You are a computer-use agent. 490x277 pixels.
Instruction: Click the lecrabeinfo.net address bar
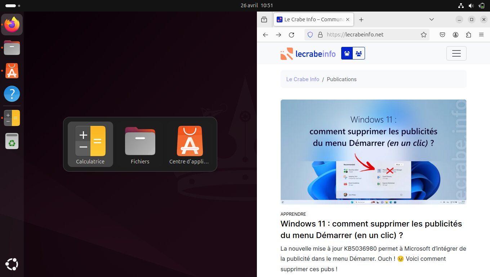tap(367, 35)
